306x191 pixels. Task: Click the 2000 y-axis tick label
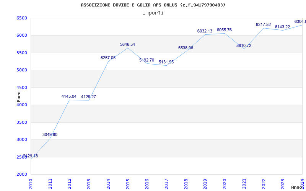point(22,175)
